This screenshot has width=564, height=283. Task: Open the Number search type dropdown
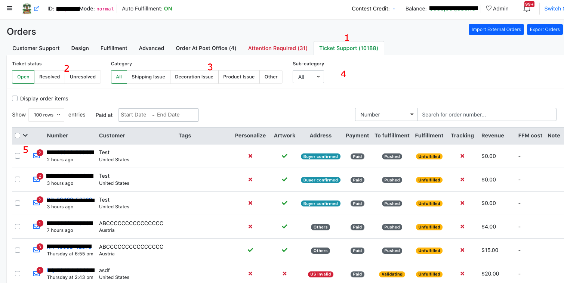pyautogui.click(x=386, y=115)
